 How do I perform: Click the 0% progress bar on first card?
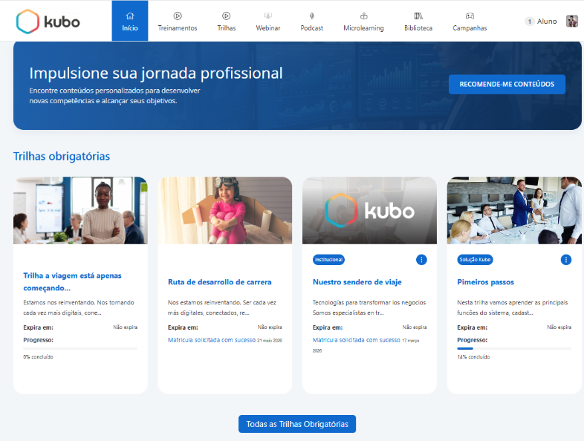(80, 349)
